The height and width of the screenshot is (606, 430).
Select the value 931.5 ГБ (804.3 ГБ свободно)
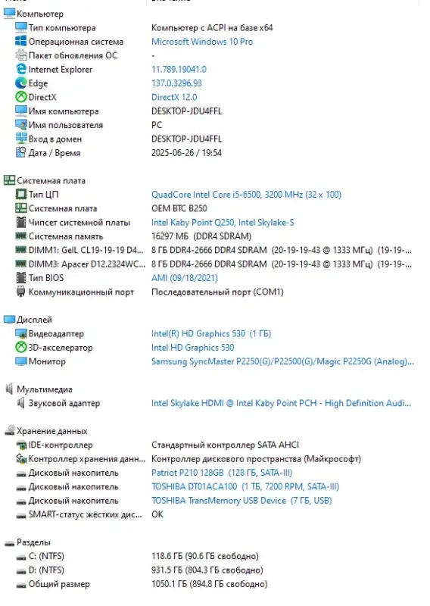[207, 570]
